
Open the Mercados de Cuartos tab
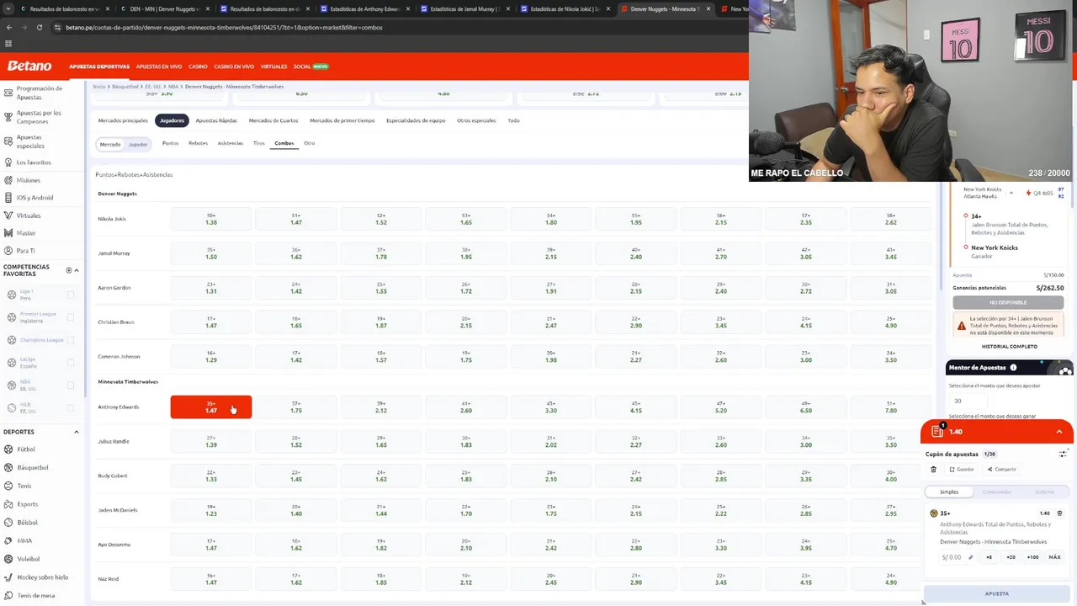pos(273,120)
